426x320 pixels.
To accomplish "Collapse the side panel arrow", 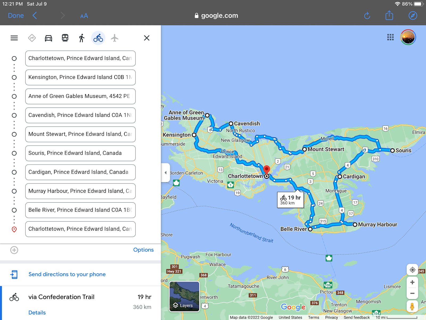I will click(166, 173).
